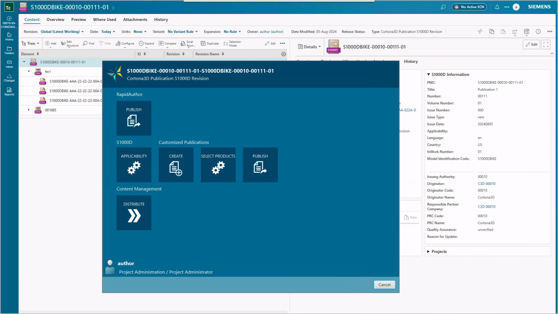Toggle full screen for details panel

tap(546, 44)
